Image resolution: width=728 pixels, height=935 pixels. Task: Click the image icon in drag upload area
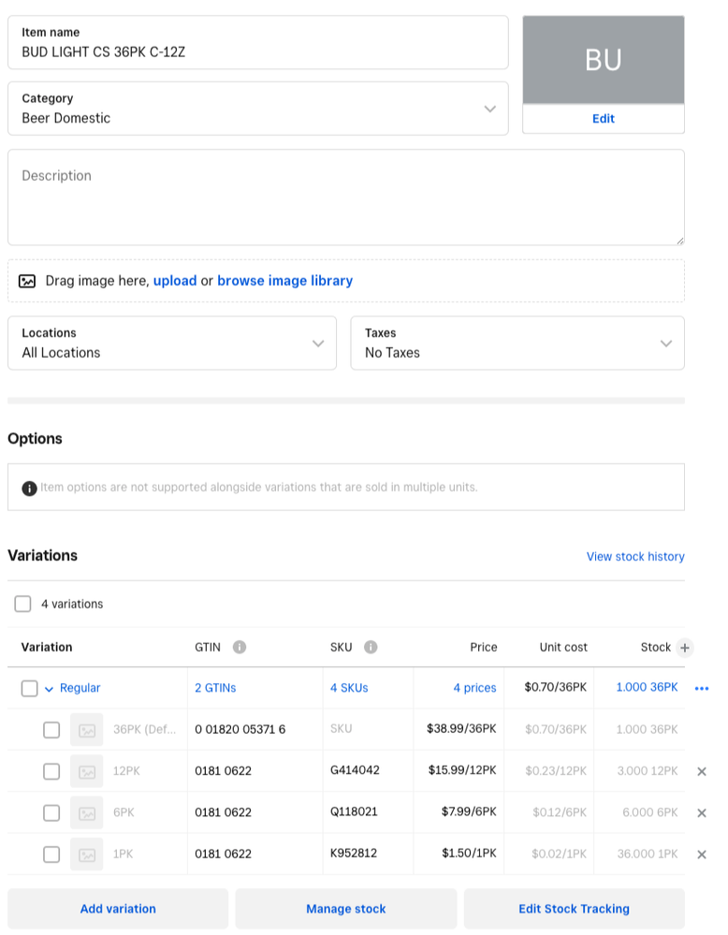click(x=27, y=281)
